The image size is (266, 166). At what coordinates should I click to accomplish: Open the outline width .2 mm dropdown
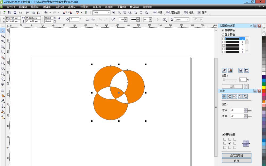point(188,20)
